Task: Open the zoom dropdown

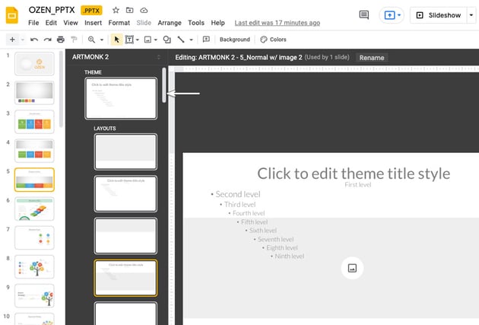Action: pos(101,40)
